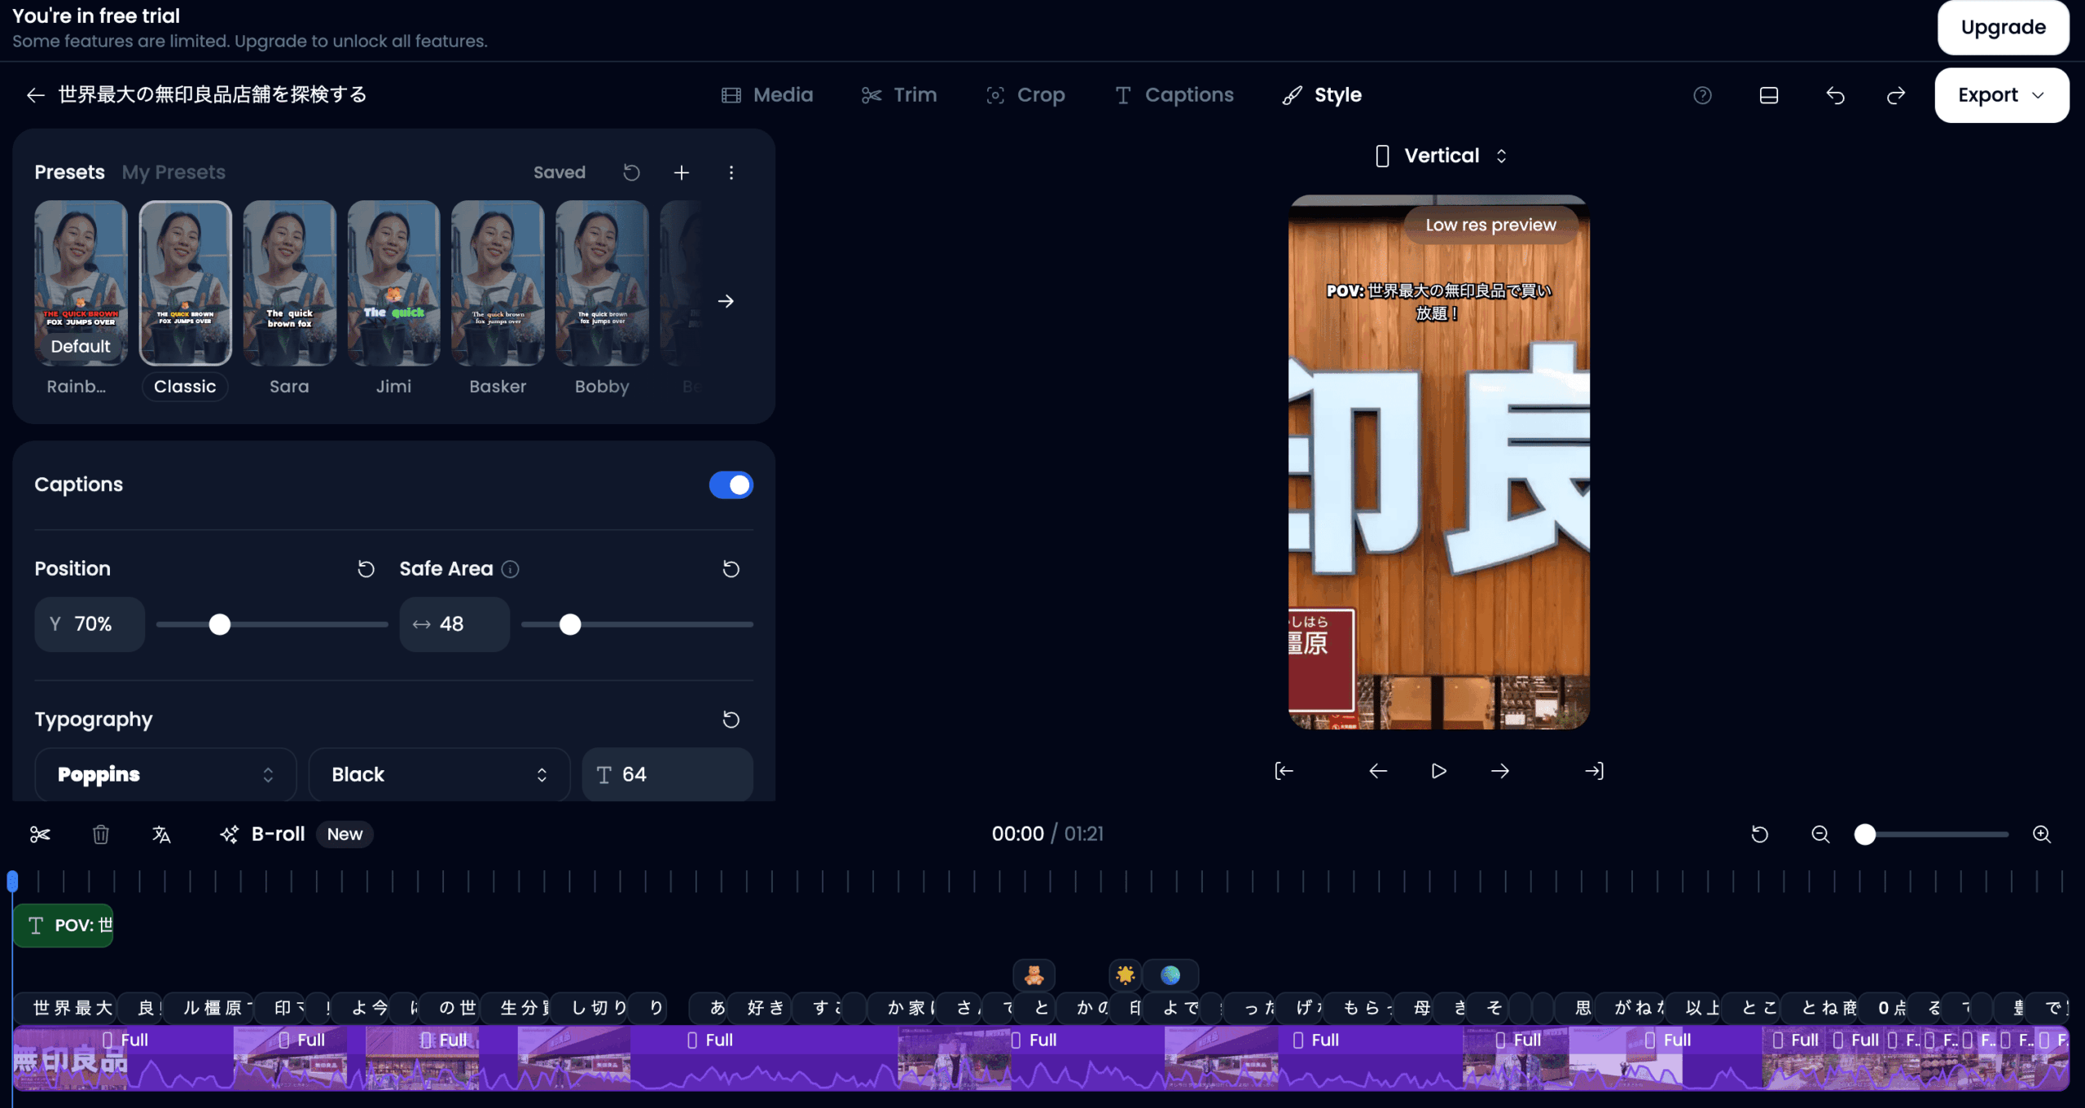Click the project title text

tap(213, 95)
